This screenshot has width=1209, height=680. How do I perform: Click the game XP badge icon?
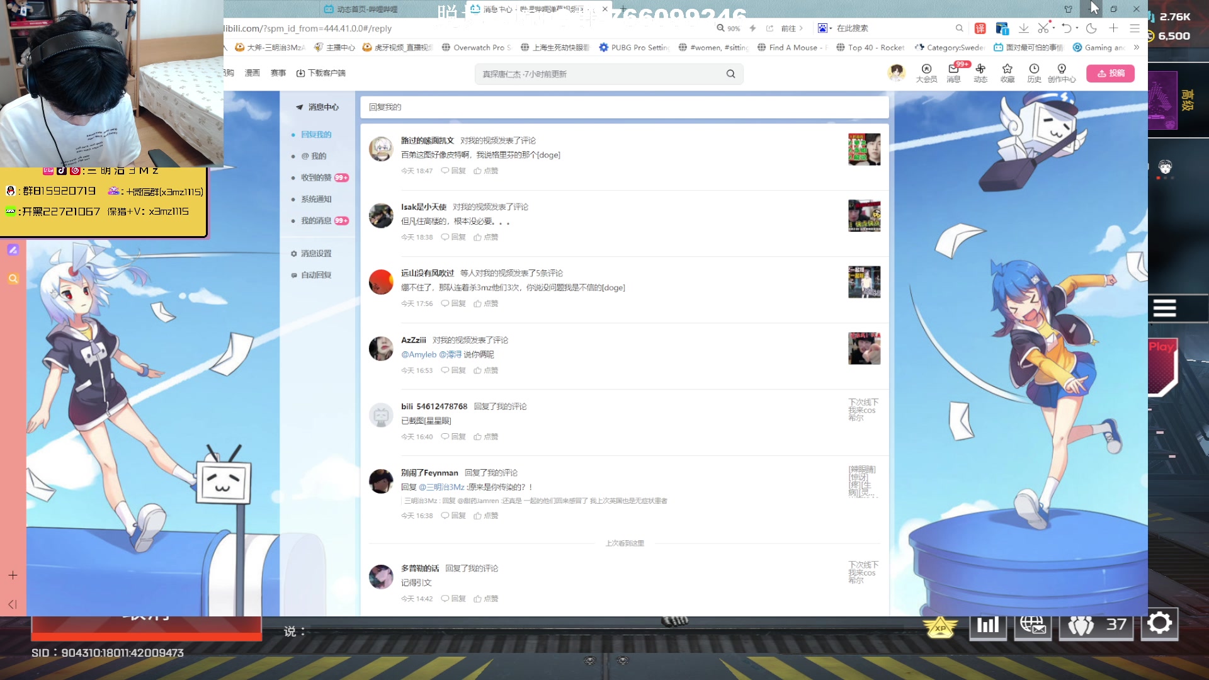(940, 627)
